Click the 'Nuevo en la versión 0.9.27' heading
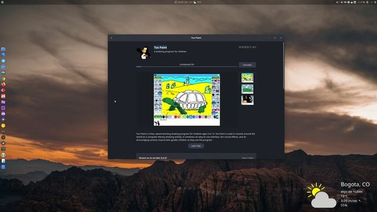The height and width of the screenshot is (212, 377). coord(153,158)
